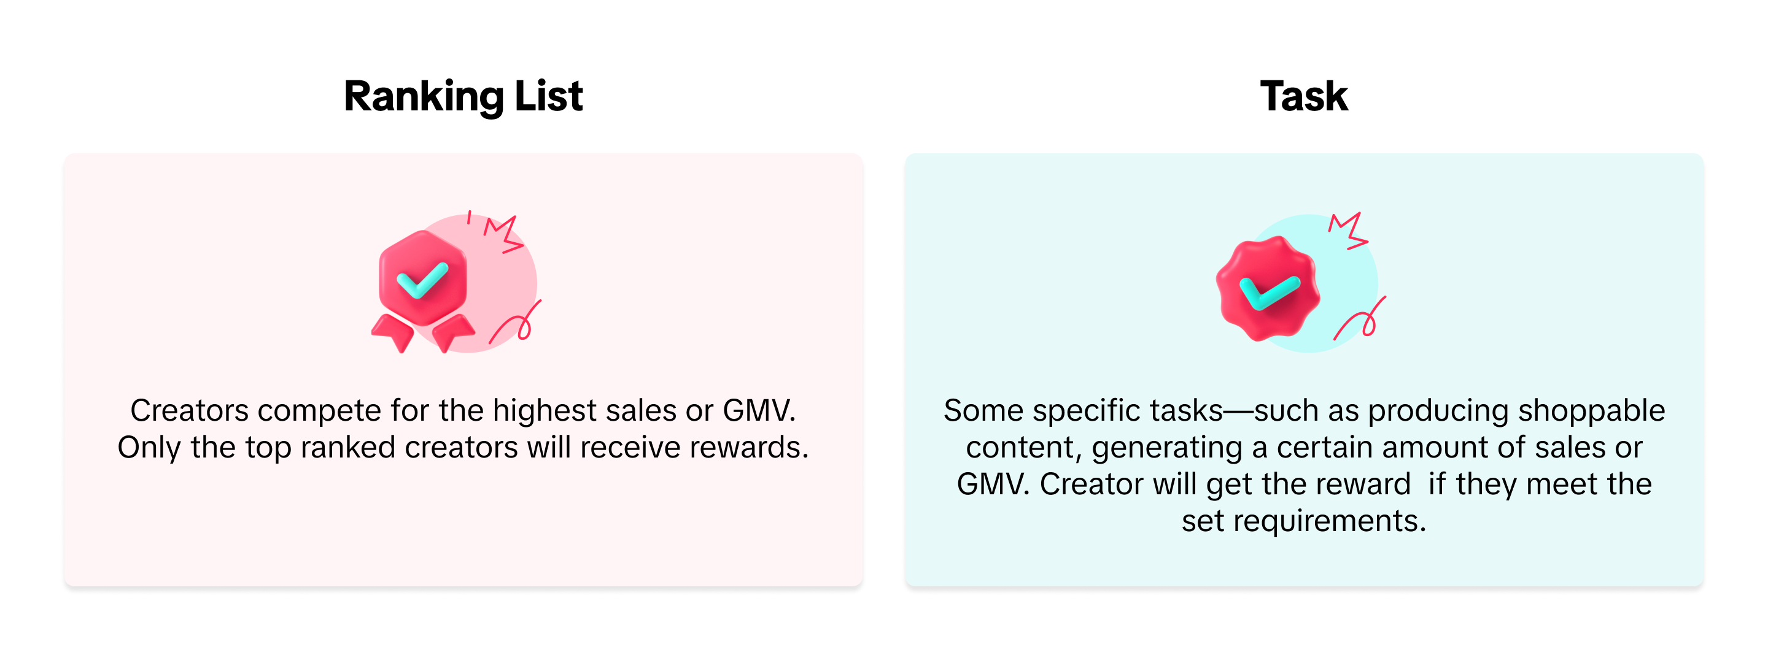Click the teal checkmark inside the hexagon badge
1768x666 pixels.
422,280
